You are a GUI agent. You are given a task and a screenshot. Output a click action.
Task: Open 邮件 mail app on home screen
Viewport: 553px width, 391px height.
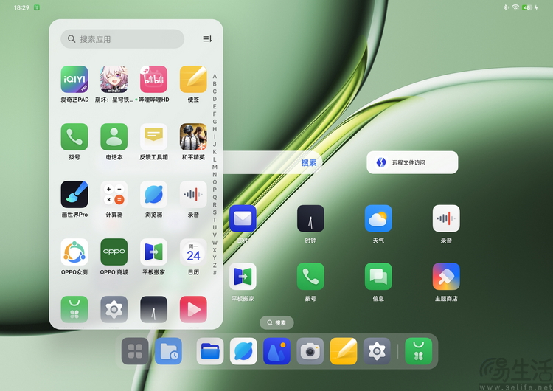pos(243,218)
